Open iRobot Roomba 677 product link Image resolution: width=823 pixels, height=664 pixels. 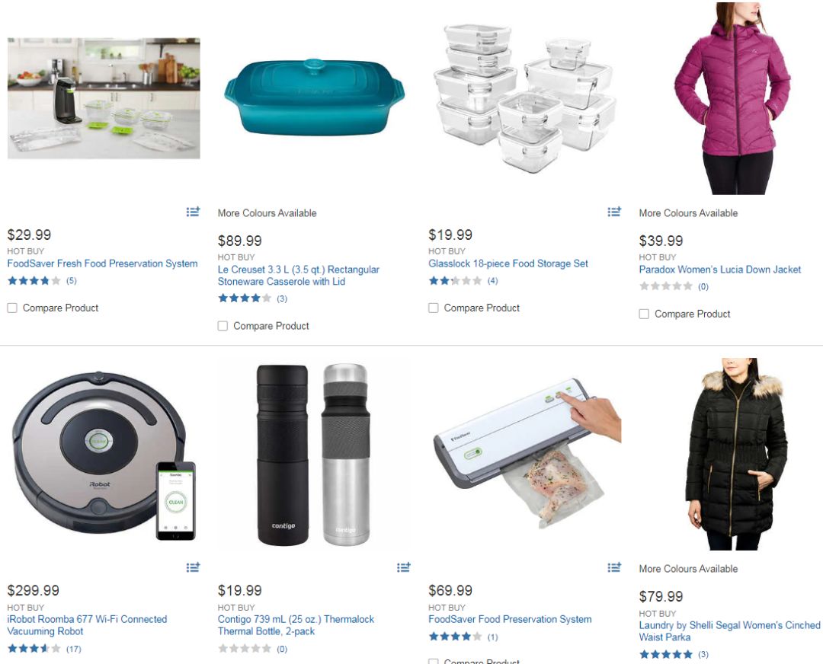click(87, 625)
